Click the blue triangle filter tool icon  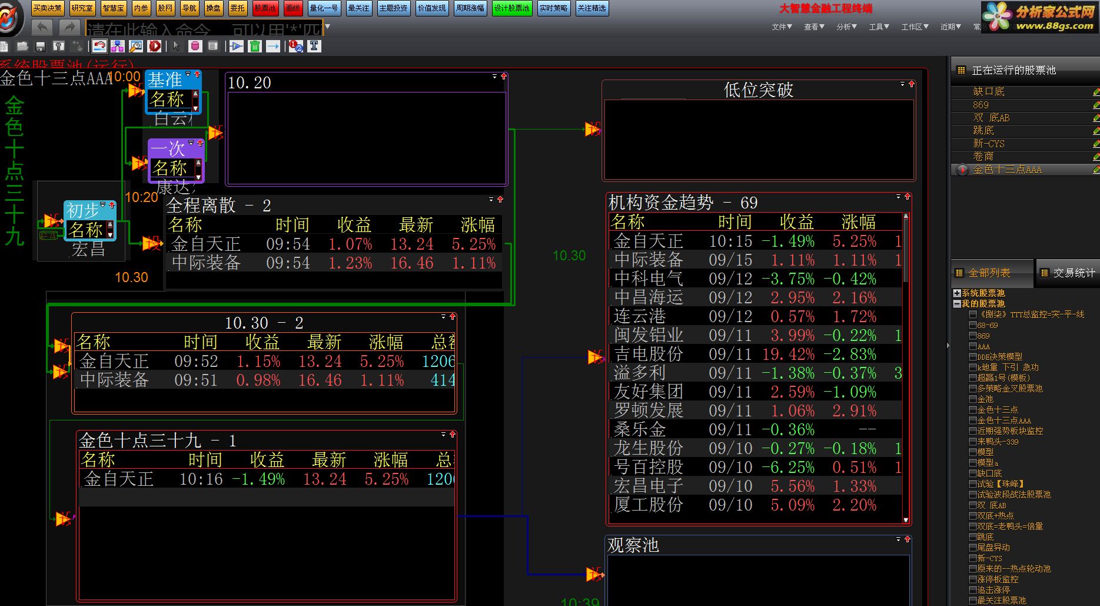point(237,46)
